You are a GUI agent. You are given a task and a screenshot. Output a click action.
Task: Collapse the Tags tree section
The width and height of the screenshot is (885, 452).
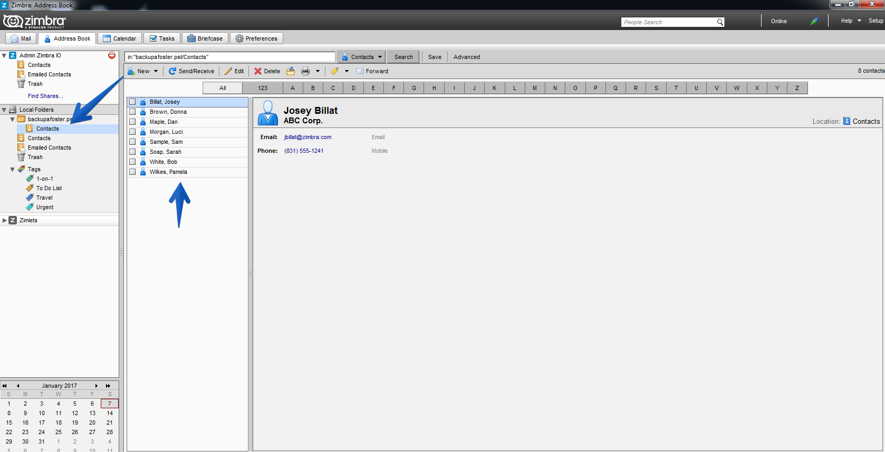[12, 170]
